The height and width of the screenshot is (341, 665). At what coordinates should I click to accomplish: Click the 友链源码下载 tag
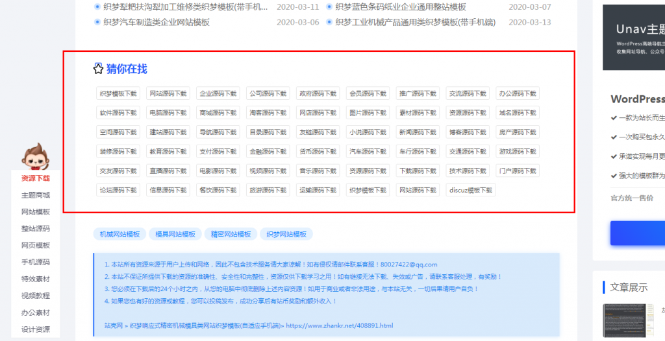click(318, 132)
